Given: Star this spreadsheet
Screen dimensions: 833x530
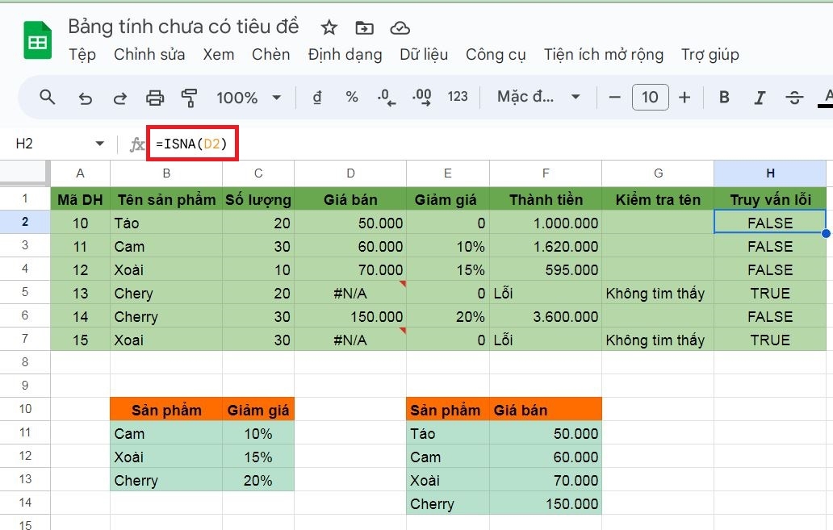Looking at the screenshot, I should 329,27.
